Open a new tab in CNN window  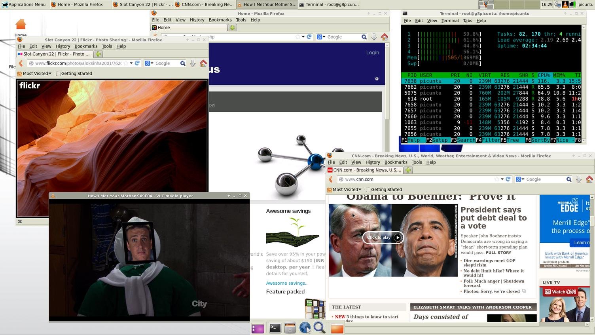[408, 170]
